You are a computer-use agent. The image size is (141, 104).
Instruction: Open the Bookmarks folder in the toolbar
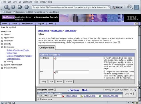[19, 12]
